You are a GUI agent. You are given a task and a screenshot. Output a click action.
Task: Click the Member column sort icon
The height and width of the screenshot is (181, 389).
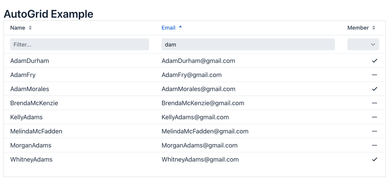(x=373, y=28)
